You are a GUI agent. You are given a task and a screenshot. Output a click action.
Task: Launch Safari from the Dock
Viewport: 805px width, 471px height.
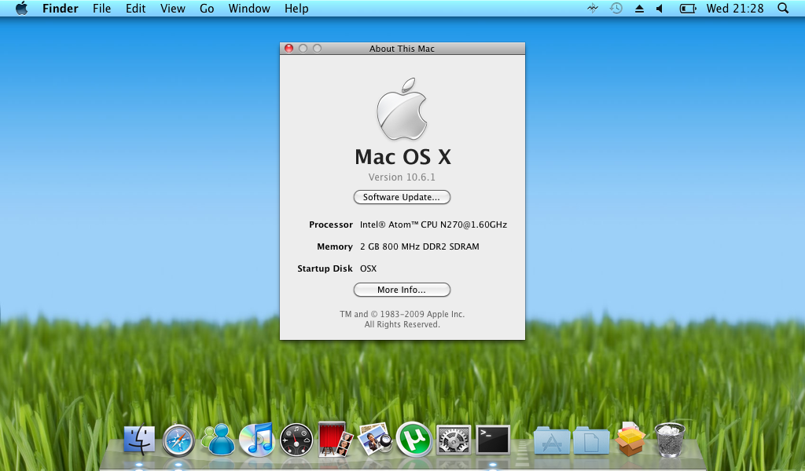click(x=178, y=440)
